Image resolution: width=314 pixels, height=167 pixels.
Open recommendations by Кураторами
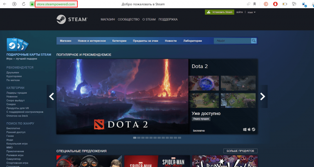pyautogui.click(x=14, y=76)
